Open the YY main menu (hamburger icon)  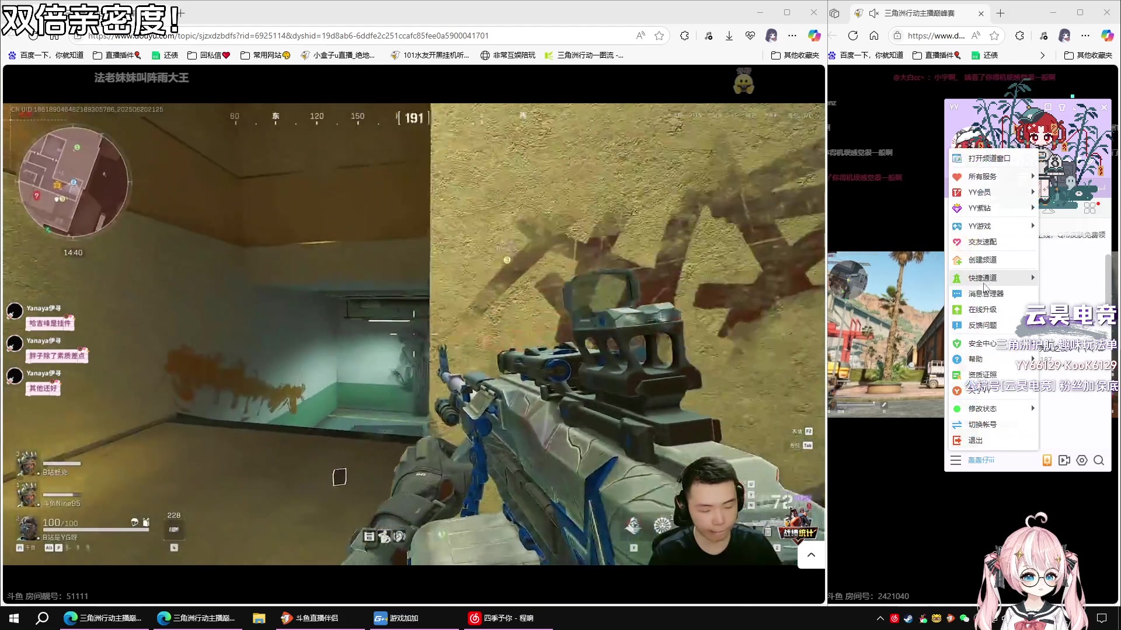pyautogui.click(x=956, y=460)
